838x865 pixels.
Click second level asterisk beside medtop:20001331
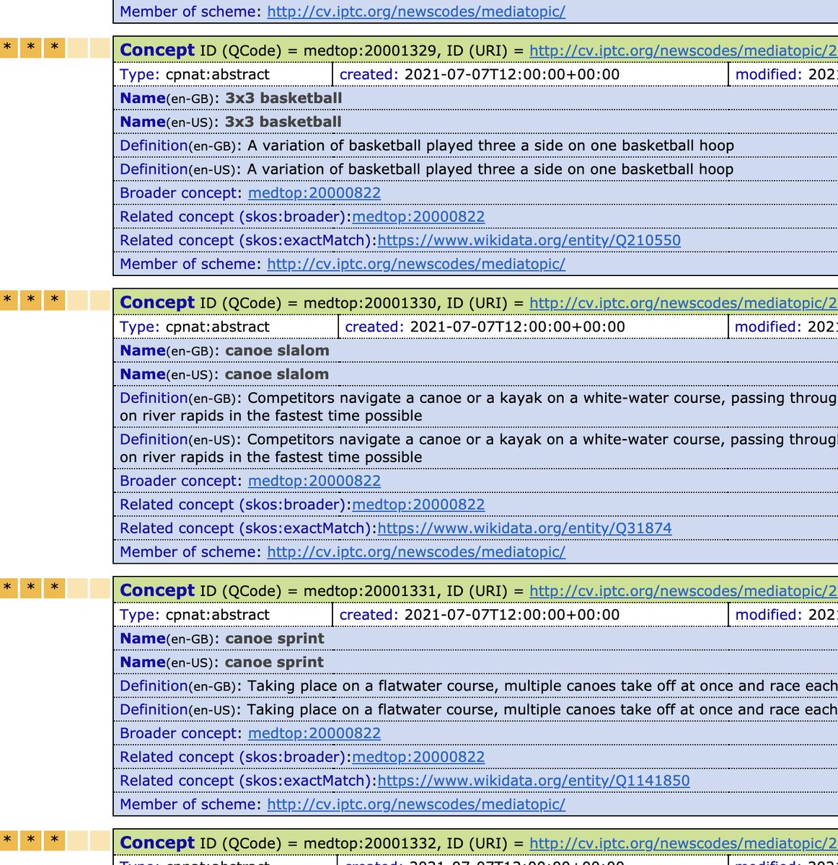(x=31, y=589)
